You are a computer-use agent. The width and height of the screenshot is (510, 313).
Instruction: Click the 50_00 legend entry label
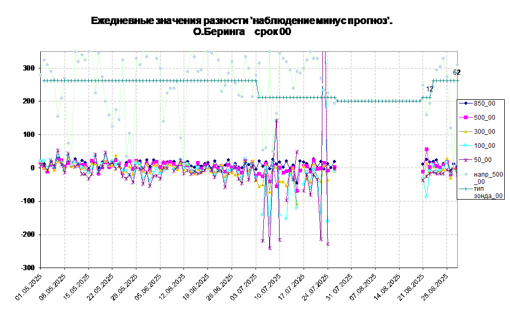pos(482,160)
